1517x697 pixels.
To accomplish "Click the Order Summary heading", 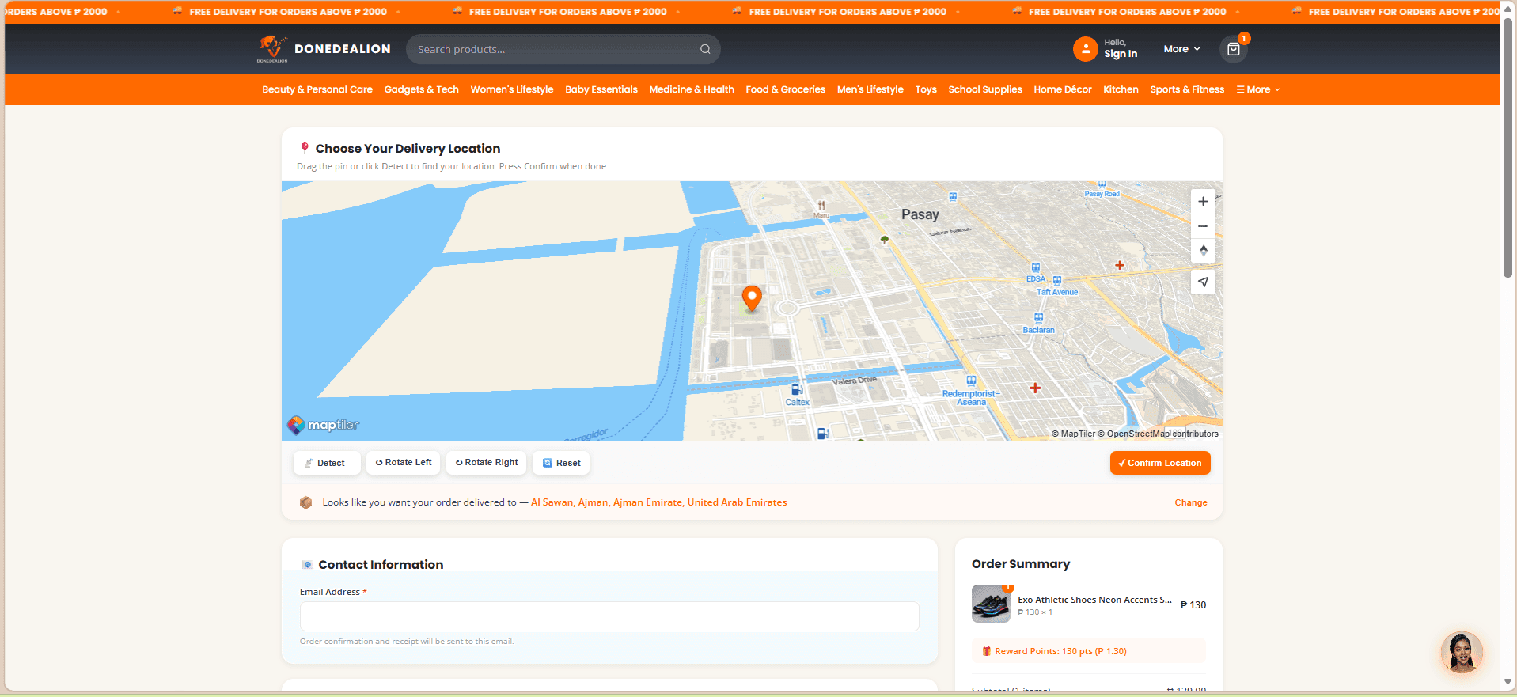I will coord(1021,564).
